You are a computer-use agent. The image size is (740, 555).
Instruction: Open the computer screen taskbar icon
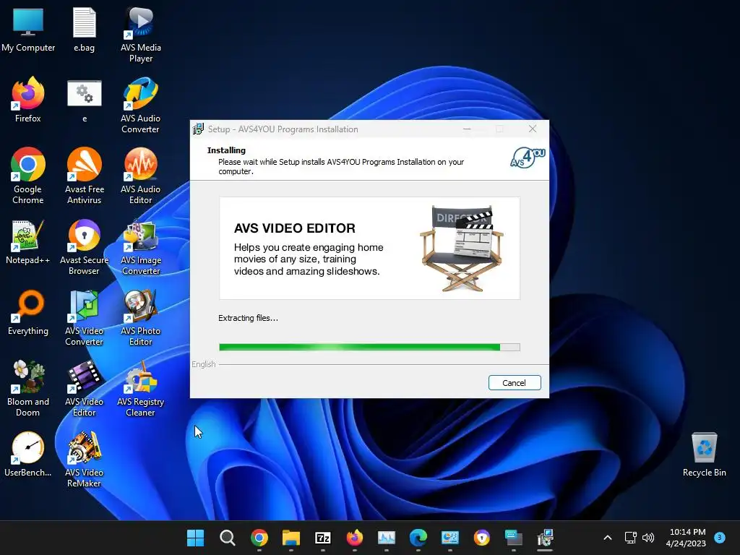(514, 538)
